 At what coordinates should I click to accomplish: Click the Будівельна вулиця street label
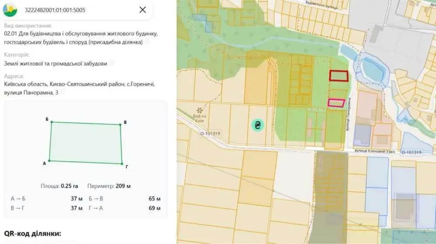pos(321,5)
